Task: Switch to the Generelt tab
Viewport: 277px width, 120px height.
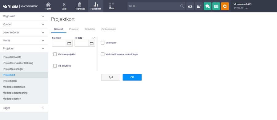Action: pyautogui.click(x=58, y=29)
